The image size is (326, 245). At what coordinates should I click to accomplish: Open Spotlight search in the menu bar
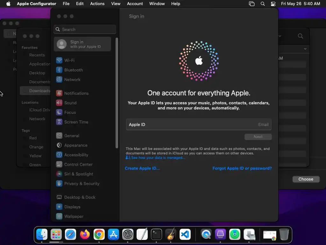coord(263,4)
